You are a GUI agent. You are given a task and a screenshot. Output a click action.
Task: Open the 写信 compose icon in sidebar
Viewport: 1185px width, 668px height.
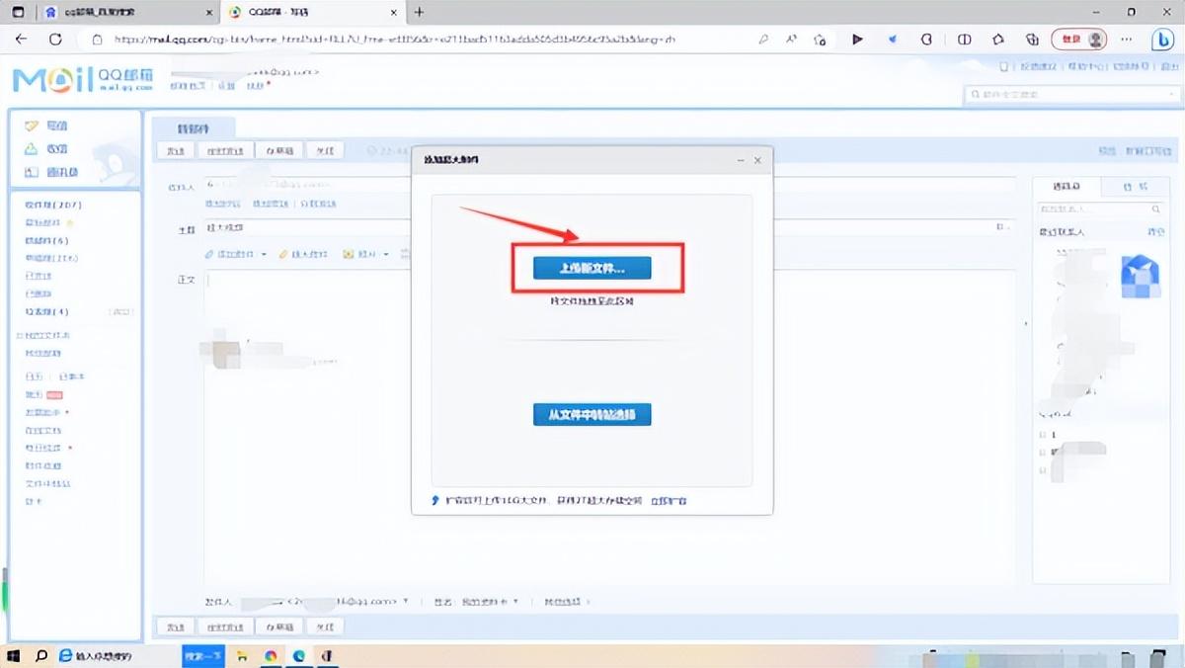click(x=32, y=125)
